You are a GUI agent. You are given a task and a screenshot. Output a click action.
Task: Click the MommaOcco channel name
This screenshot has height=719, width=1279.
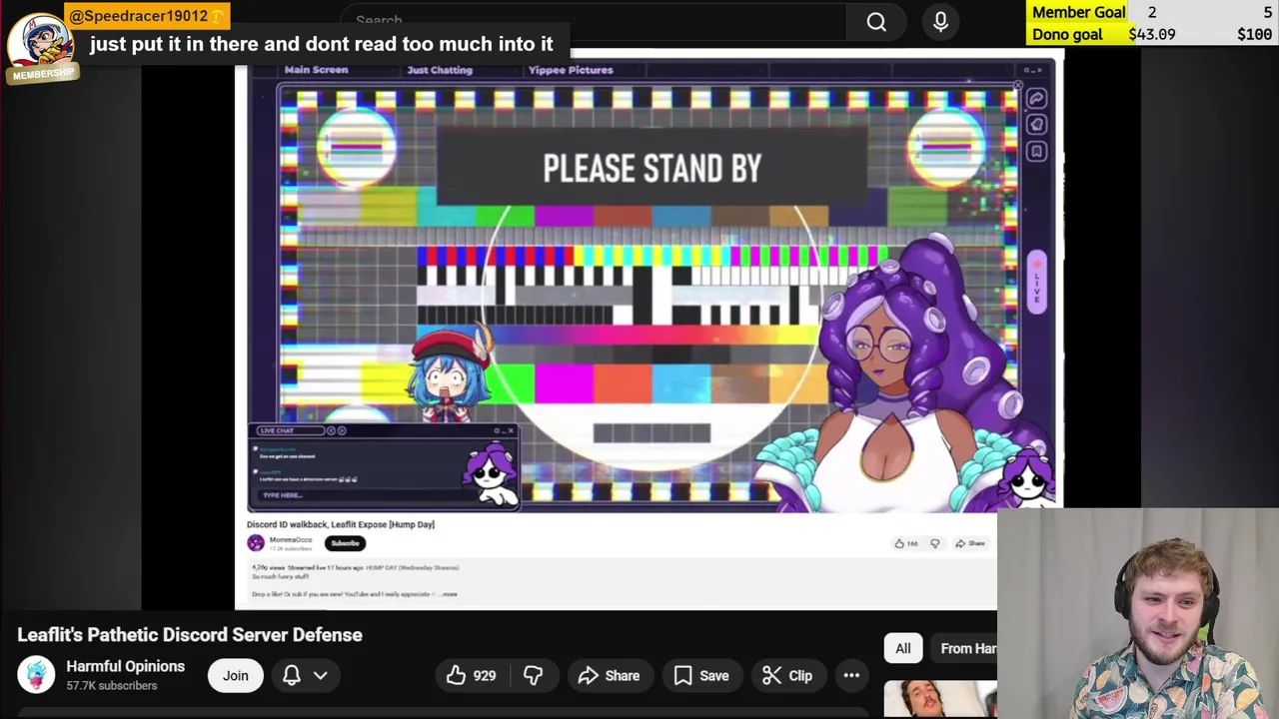(x=291, y=540)
